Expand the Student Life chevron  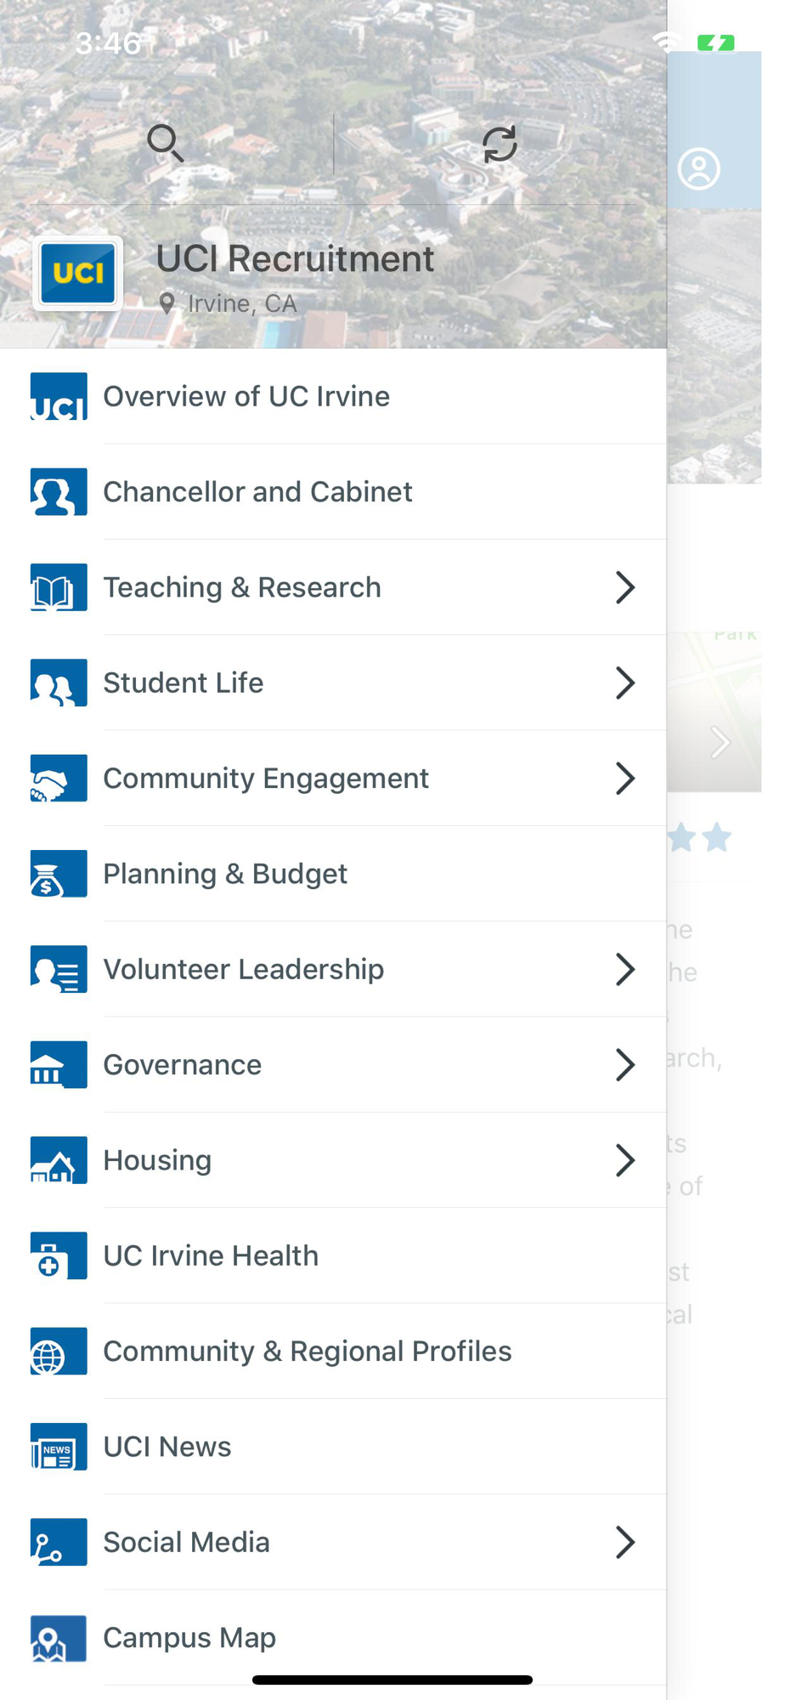click(x=625, y=683)
